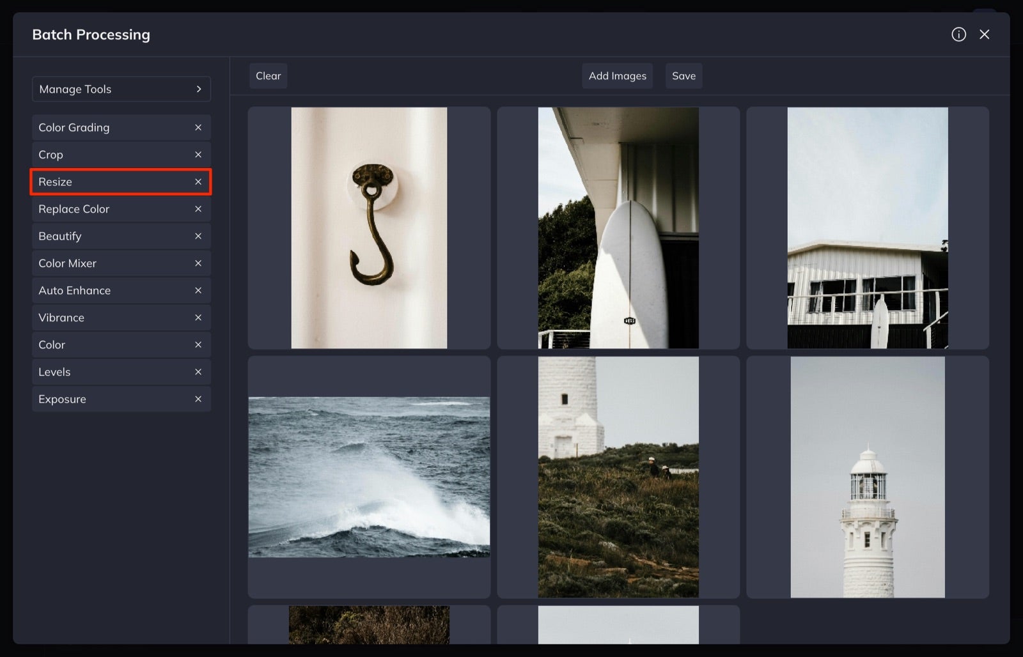Select the ocean wave image
This screenshot has width=1023, height=657.
click(x=369, y=477)
